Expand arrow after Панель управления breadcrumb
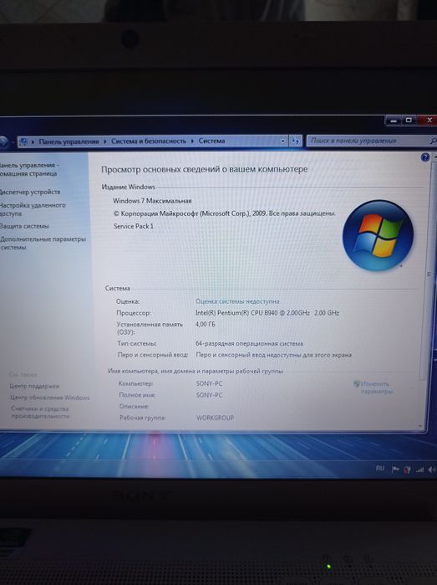 click(x=105, y=141)
